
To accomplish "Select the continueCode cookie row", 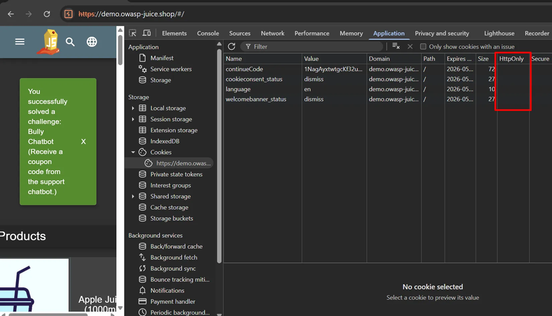I will pyautogui.click(x=387, y=69).
